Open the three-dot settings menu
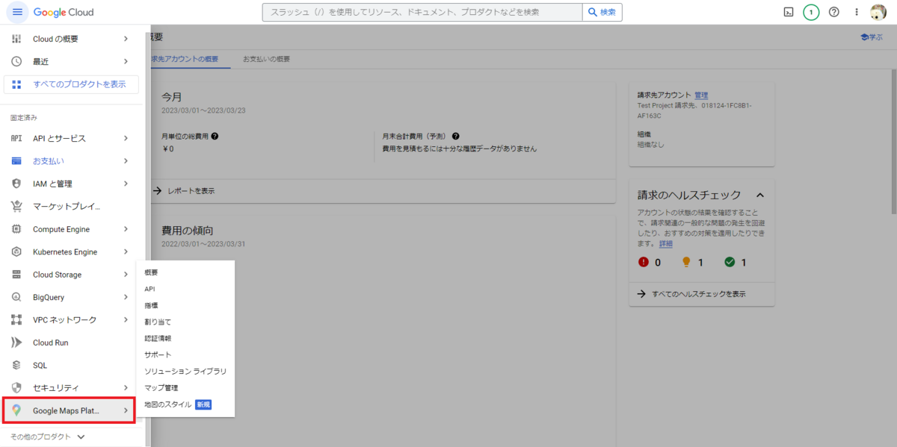The height and width of the screenshot is (447, 897). [x=857, y=12]
